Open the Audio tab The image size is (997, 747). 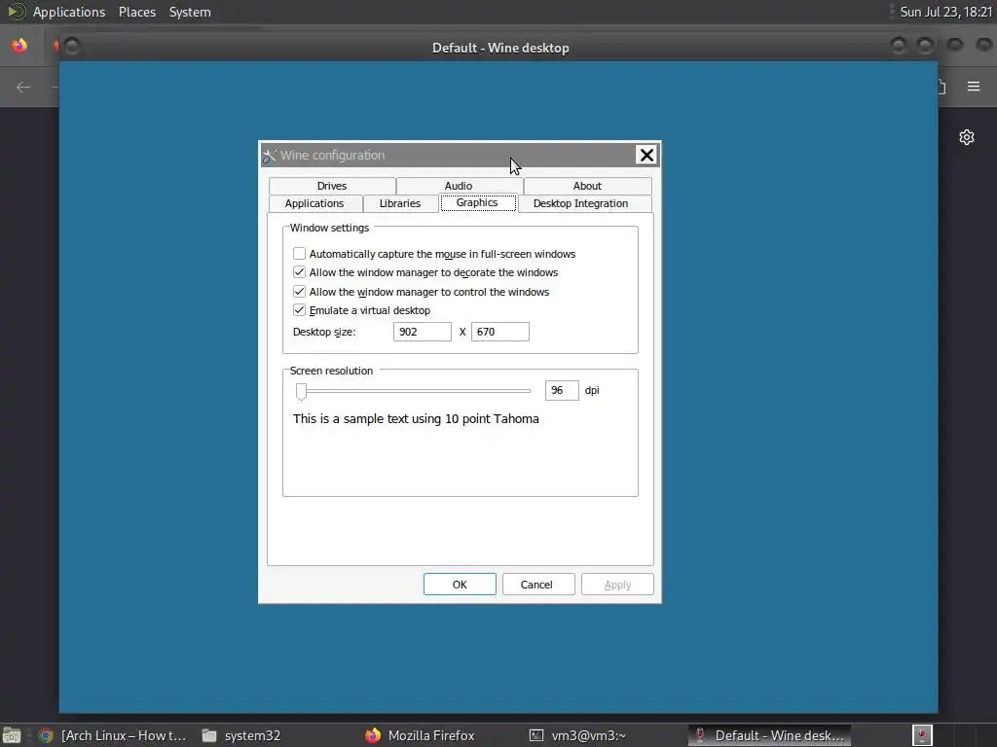coord(460,186)
